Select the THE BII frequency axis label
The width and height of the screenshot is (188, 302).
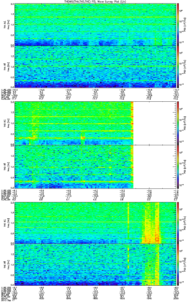pyautogui.click(x=6, y=265)
